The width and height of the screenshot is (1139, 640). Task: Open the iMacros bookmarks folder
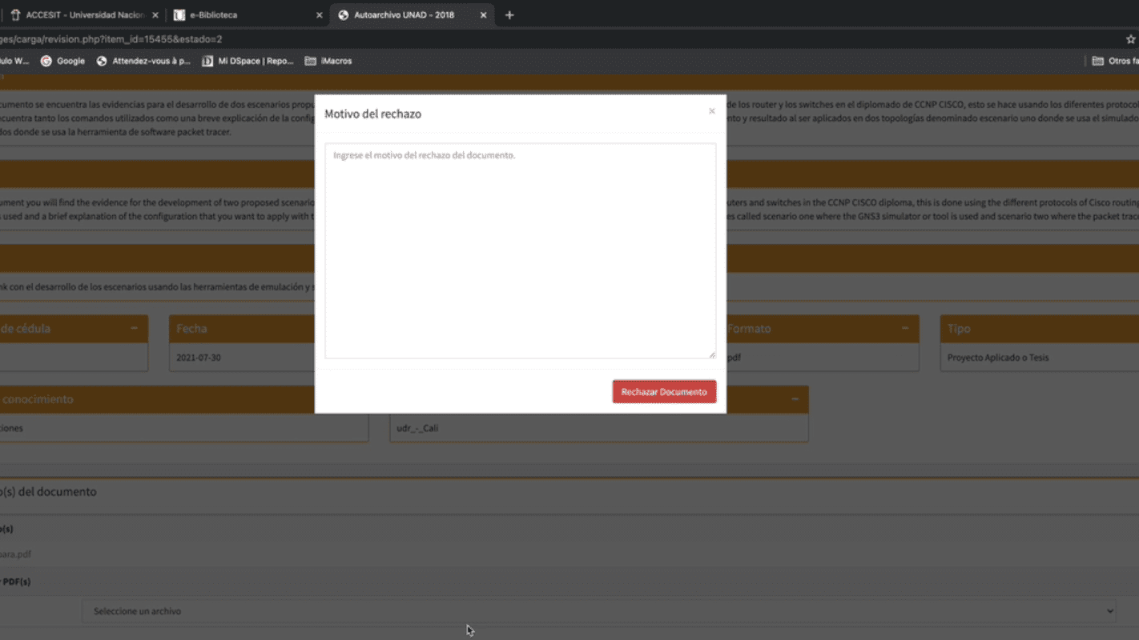pos(328,61)
